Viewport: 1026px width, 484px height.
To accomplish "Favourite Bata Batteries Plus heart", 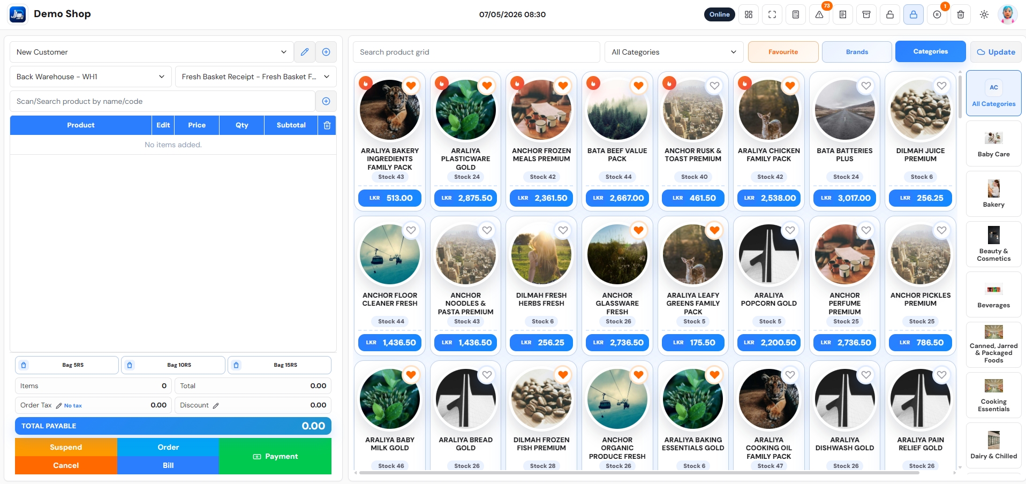I will (x=866, y=86).
